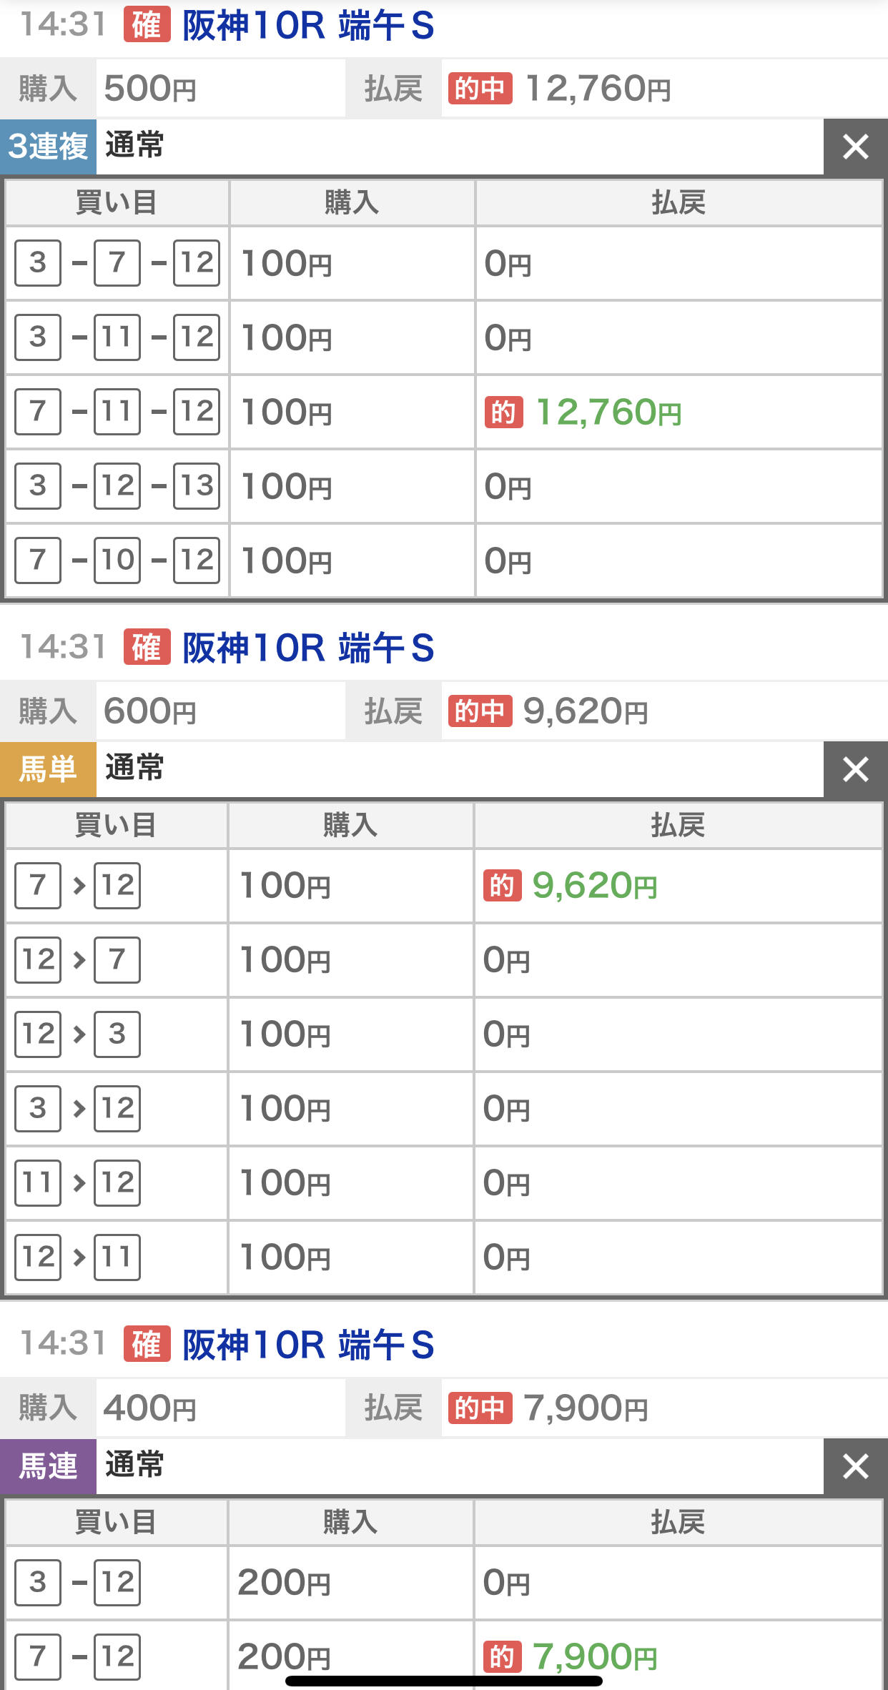Tap the purple 馬連 bet type label
The width and height of the screenshot is (888, 1690).
click(x=48, y=1466)
